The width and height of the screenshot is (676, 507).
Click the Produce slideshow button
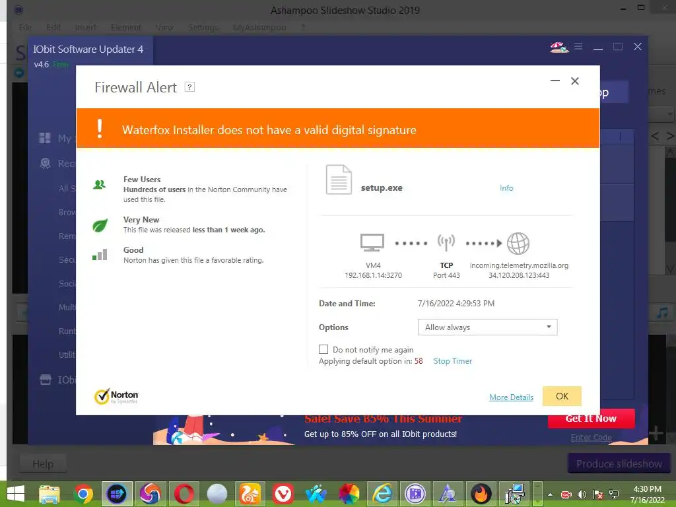619,464
